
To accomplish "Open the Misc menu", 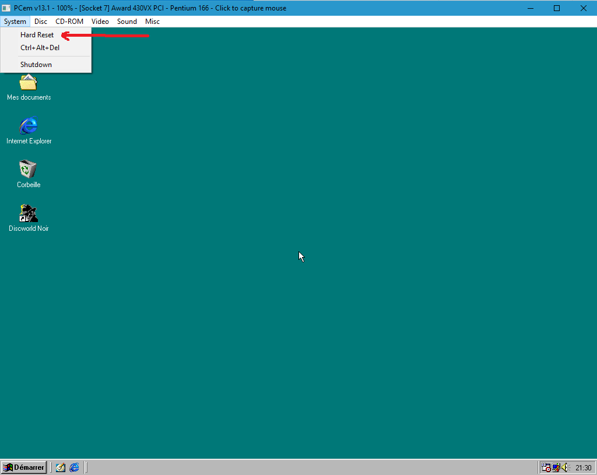I will [152, 22].
